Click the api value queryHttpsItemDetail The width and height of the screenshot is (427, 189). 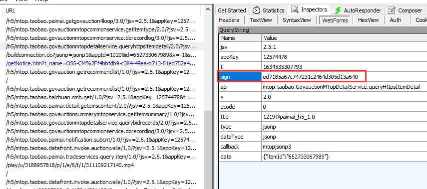[342, 87]
